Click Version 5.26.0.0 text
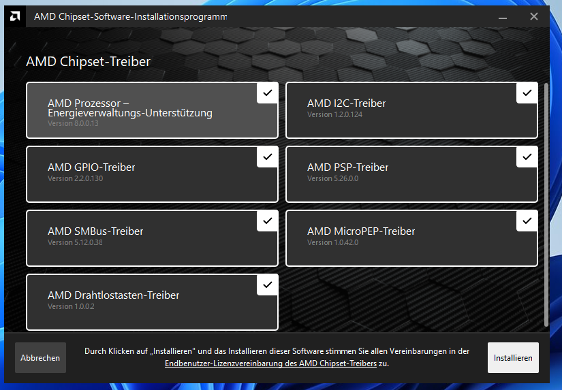Screen dimensions: 562x390 coord(332,179)
